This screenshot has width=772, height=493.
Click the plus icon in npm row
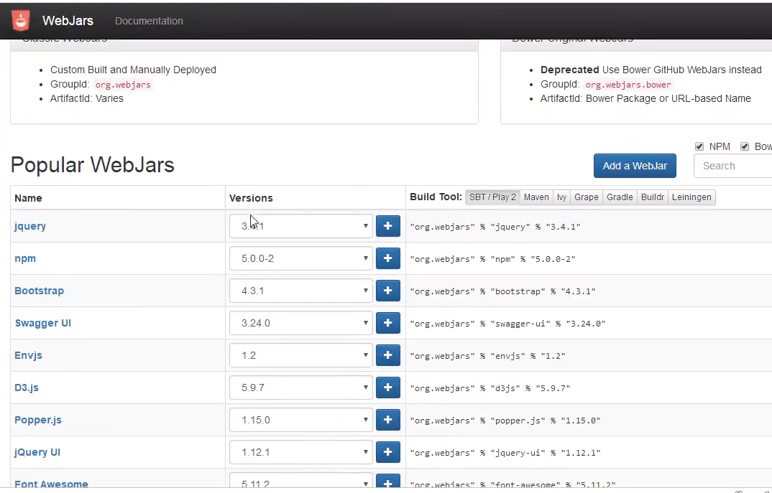coord(388,258)
